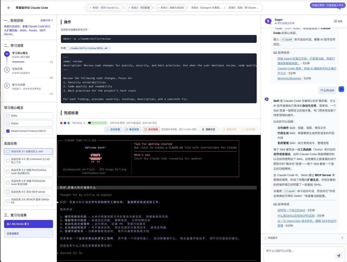Restart the container with 重启容器
347x262 pixels.
pos(132,130)
